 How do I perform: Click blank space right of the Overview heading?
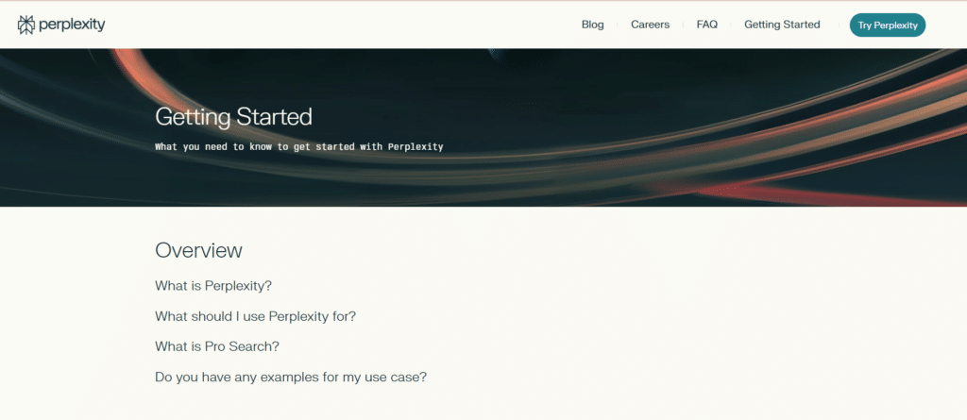[567, 250]
